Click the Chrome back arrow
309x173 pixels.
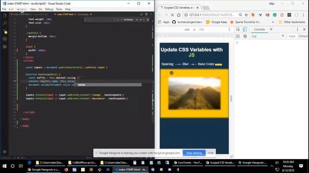click(160, 15)
